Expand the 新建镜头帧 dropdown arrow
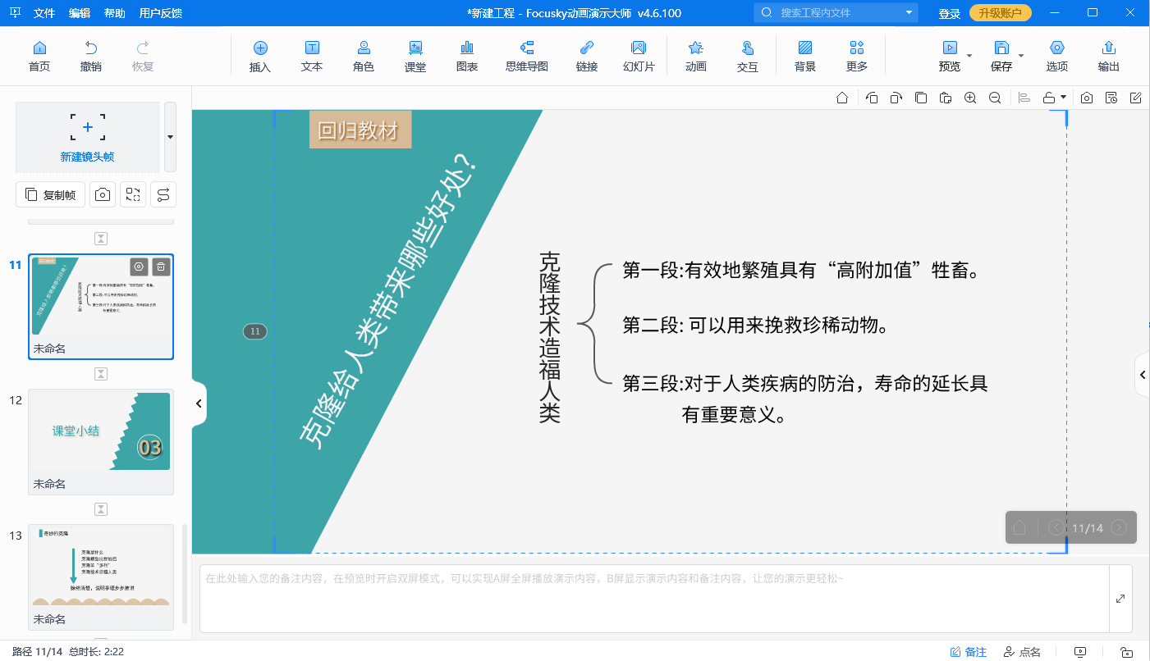 tap(170, 137)
